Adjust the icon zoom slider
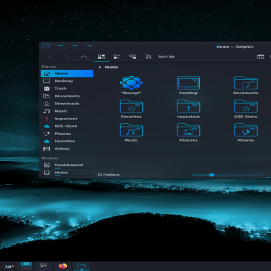 pos(211,175)
